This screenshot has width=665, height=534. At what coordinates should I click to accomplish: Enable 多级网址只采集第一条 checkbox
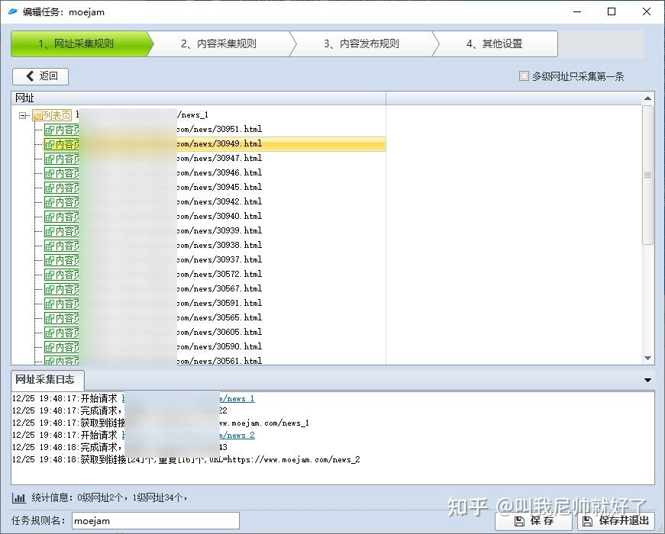(x=524, y=76)
